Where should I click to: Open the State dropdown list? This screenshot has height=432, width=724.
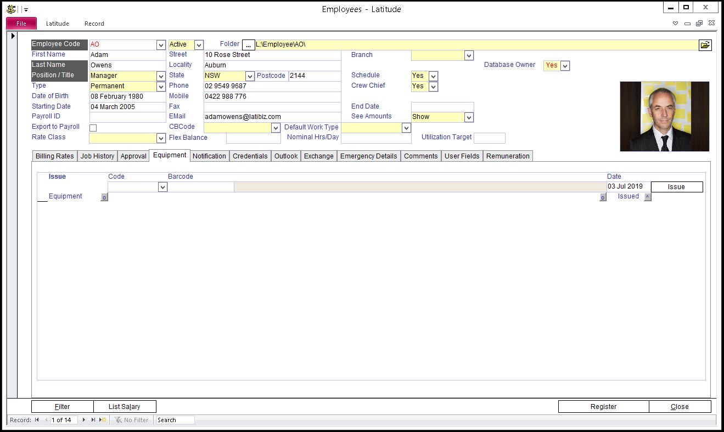pyautogui.click(x=250, y=76)
